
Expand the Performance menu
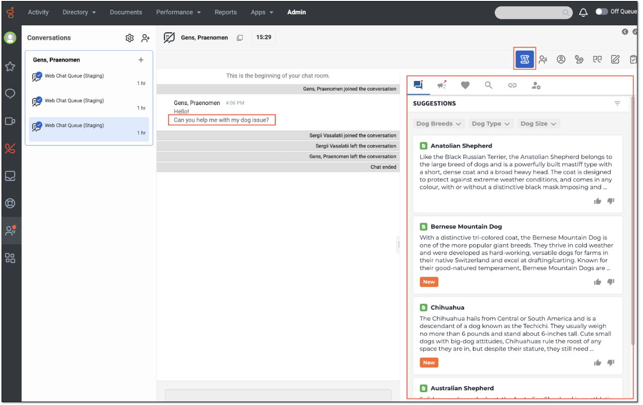point(178,12)
